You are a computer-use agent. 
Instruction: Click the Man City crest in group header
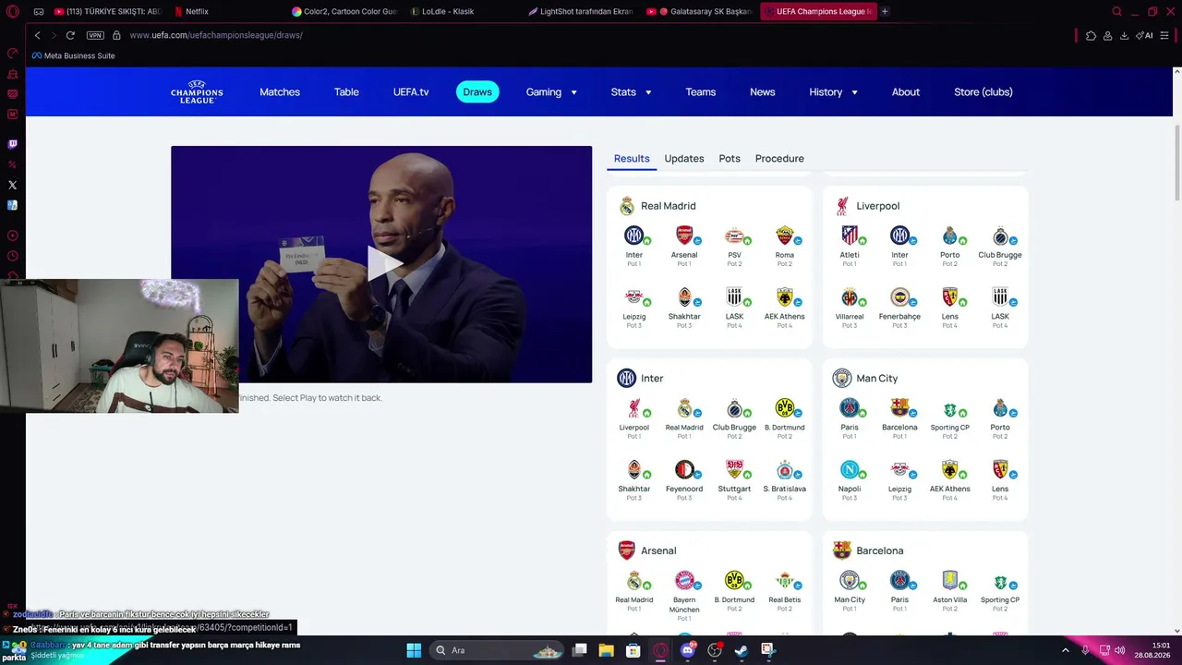pyautogui.click(x=842, y=378)
